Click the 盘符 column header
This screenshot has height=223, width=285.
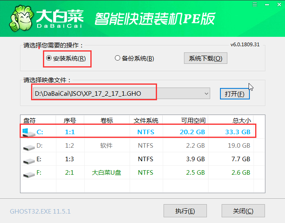pyautogui.click(x=29, y=120)
